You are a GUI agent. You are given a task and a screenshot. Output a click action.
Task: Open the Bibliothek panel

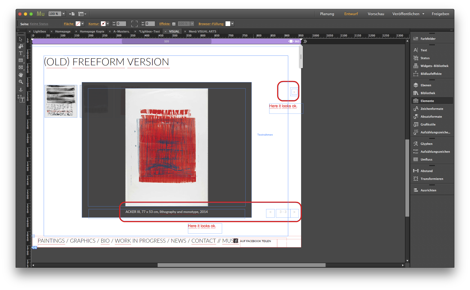tap(432, 93)
